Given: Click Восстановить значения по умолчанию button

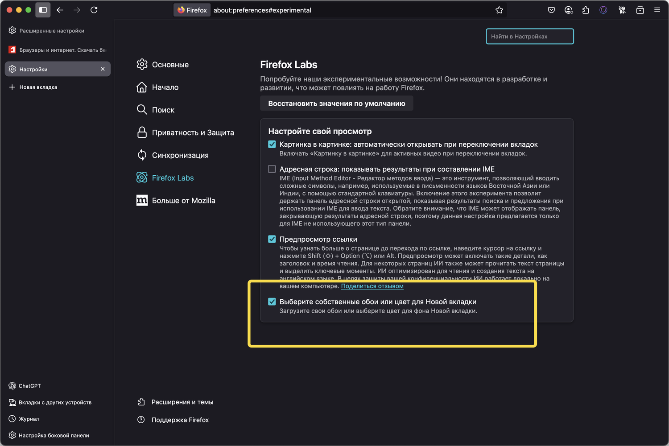Looking at the screenshot, I should point(337,103).
